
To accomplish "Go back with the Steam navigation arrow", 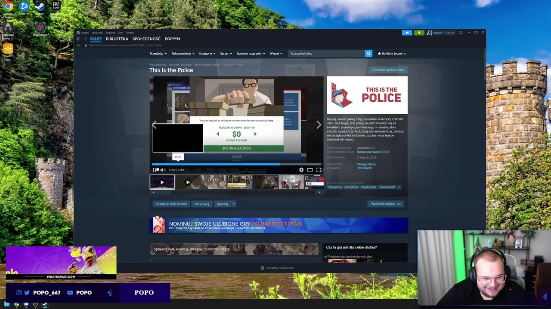I will (78, 39).
